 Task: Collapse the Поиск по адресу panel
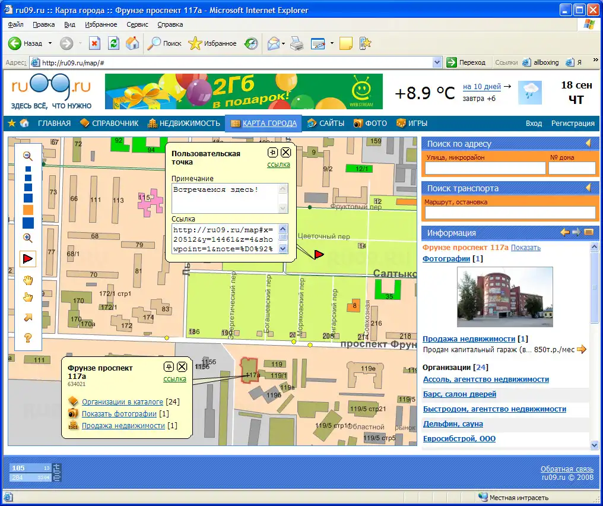point(588,143)
